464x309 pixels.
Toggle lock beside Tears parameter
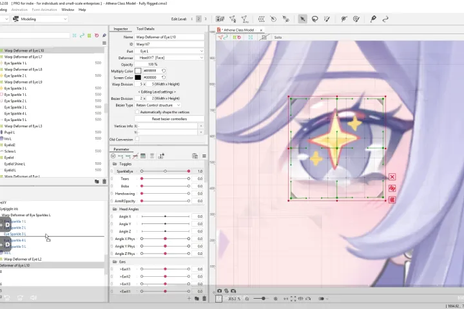[x=112, y=178]
